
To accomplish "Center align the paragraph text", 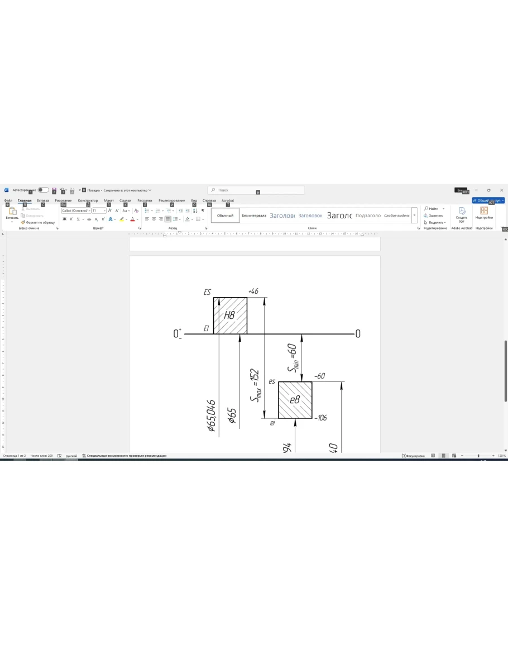I will click(x=154, y=219).
